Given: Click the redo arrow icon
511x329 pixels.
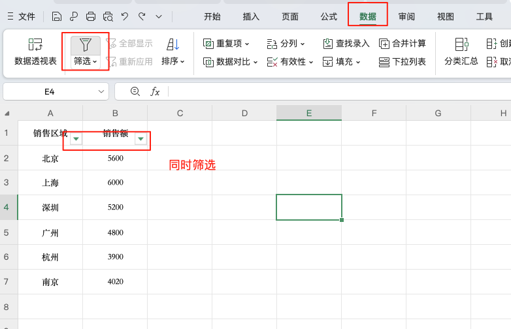Looking at the screenshot, I should pyautogui.click(x=142, y=16).
